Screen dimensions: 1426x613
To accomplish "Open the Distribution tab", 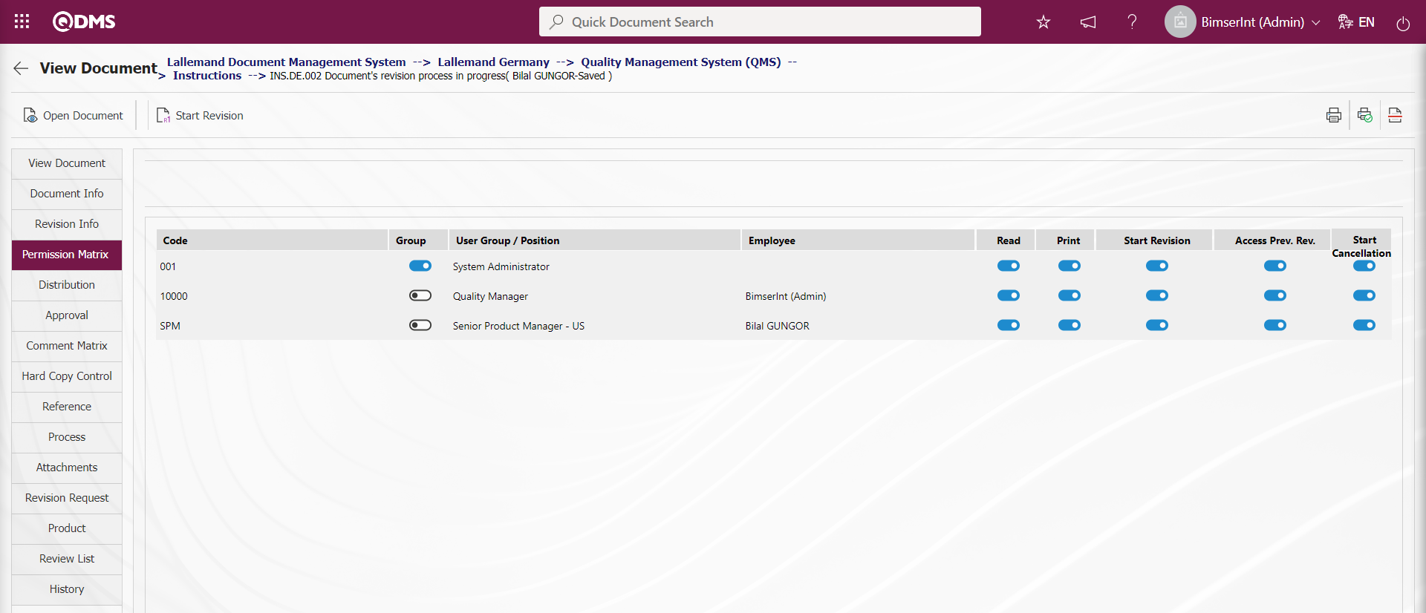I will (67, 285).
